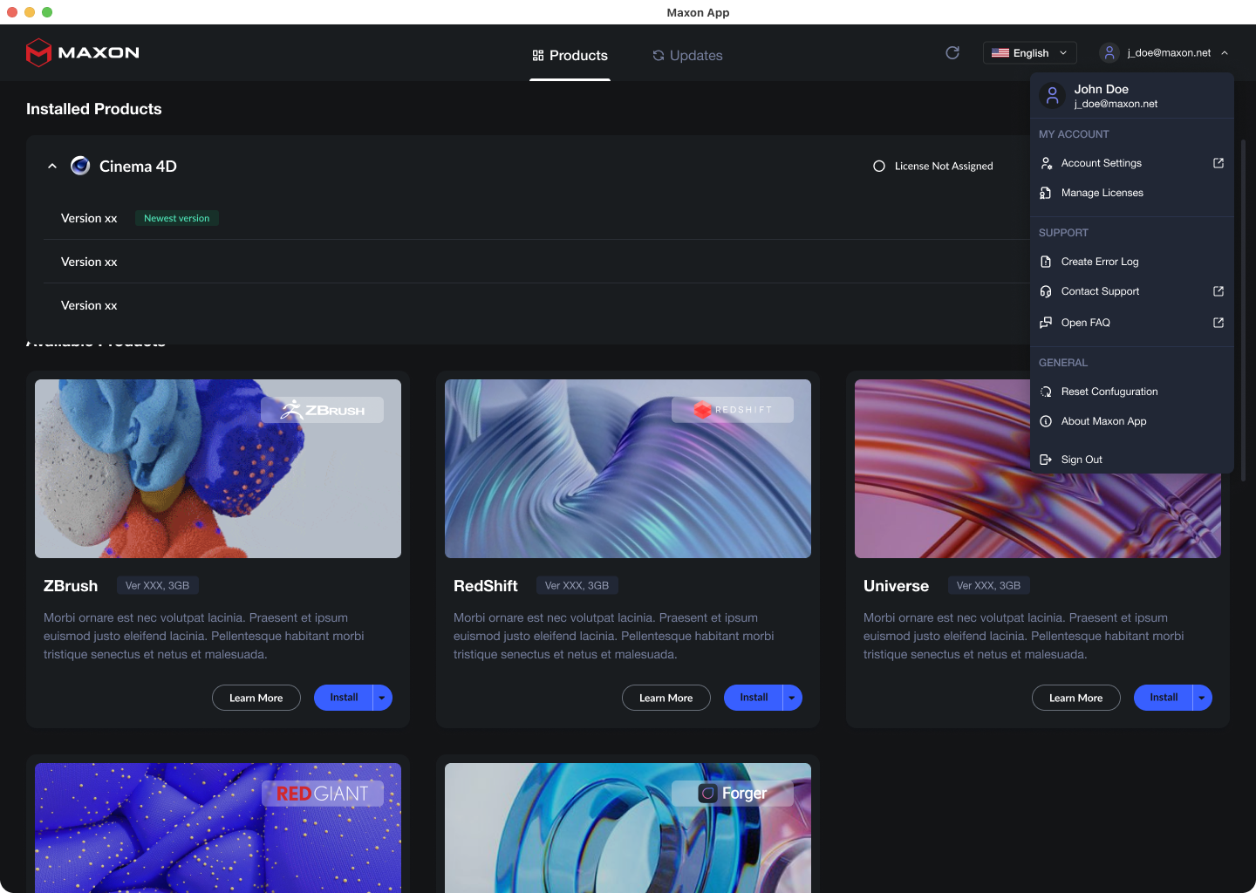Click the ZBrush logo badge

(x=323, y=410)
